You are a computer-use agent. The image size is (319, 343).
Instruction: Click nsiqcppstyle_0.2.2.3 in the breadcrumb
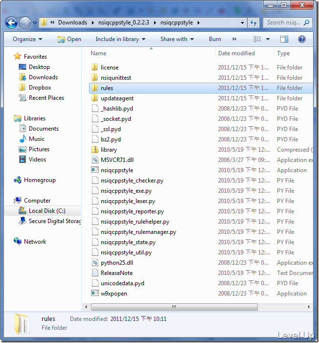click(x=124, y=23)
